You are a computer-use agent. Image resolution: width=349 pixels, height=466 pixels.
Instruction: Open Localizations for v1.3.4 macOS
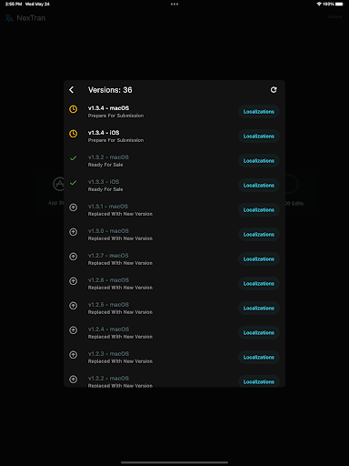259,112
